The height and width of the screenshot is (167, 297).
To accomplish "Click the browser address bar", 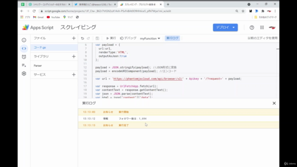I will [138, 11].
